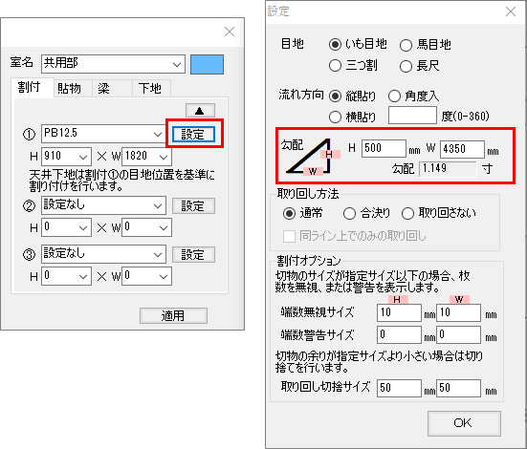Click the 適用 apply button
Viewport: 527px width, 449px height.
173,315
